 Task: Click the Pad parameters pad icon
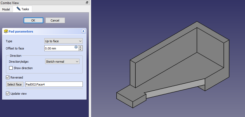[6, 31]
